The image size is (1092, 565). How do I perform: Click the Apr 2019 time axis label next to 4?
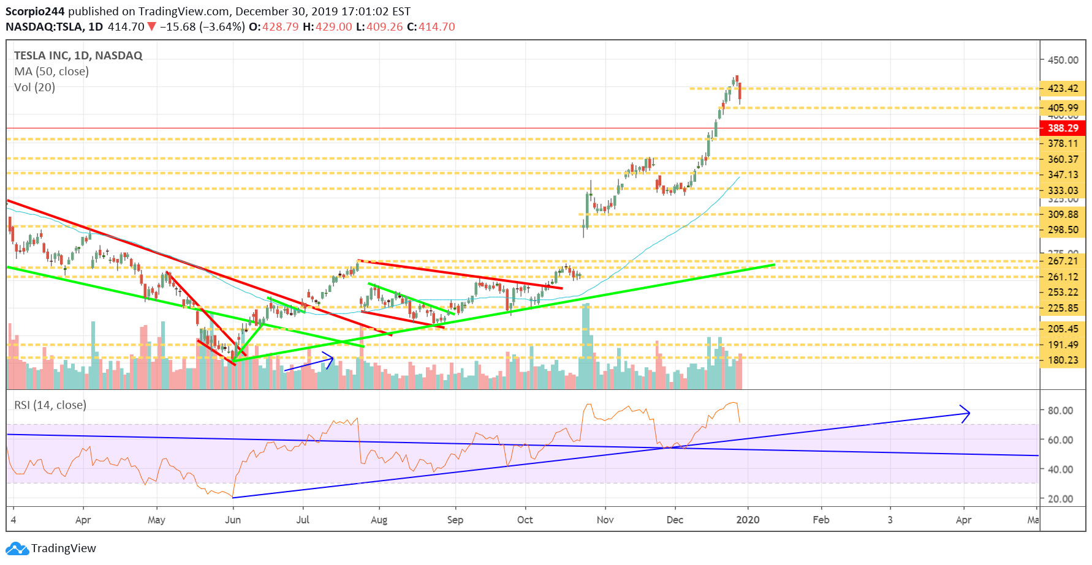[x=83, y=520]
